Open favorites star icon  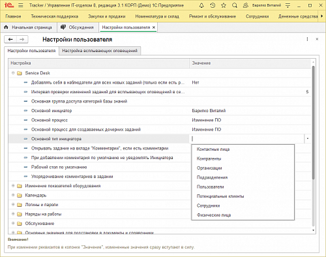click(x=224, y=5)
